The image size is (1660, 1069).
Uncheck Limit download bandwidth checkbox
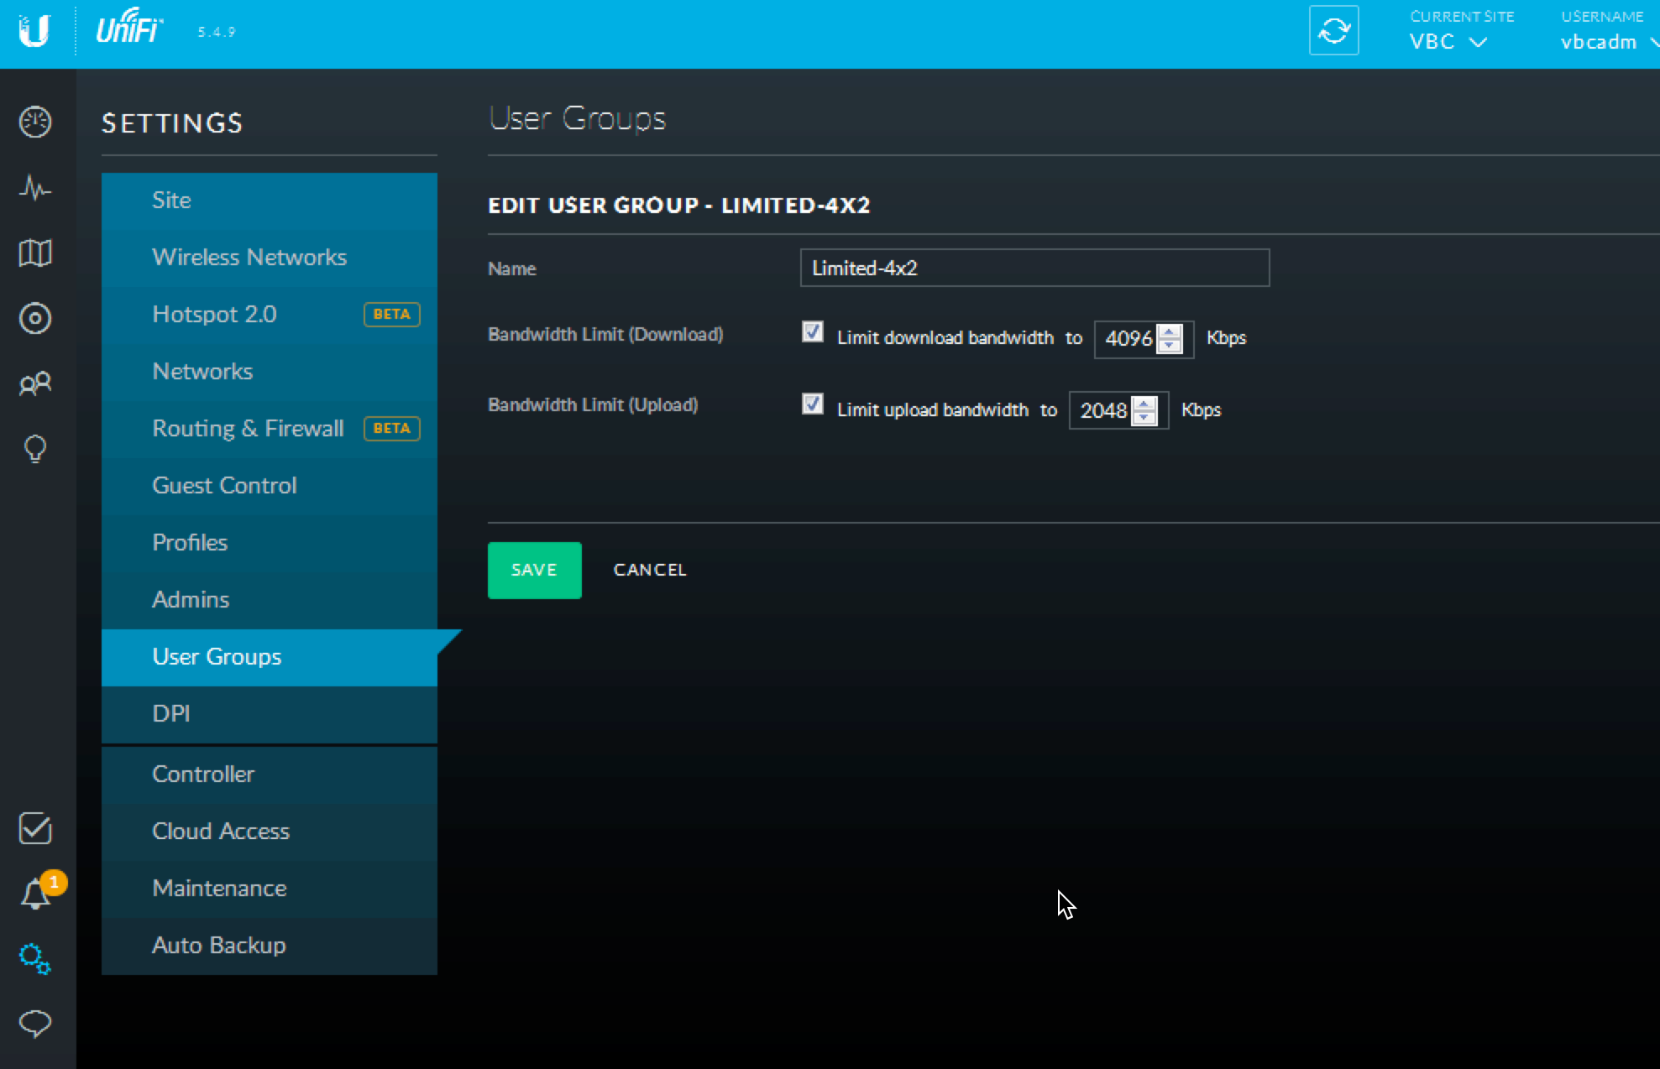pyautogui.click(x=812, y=332)
